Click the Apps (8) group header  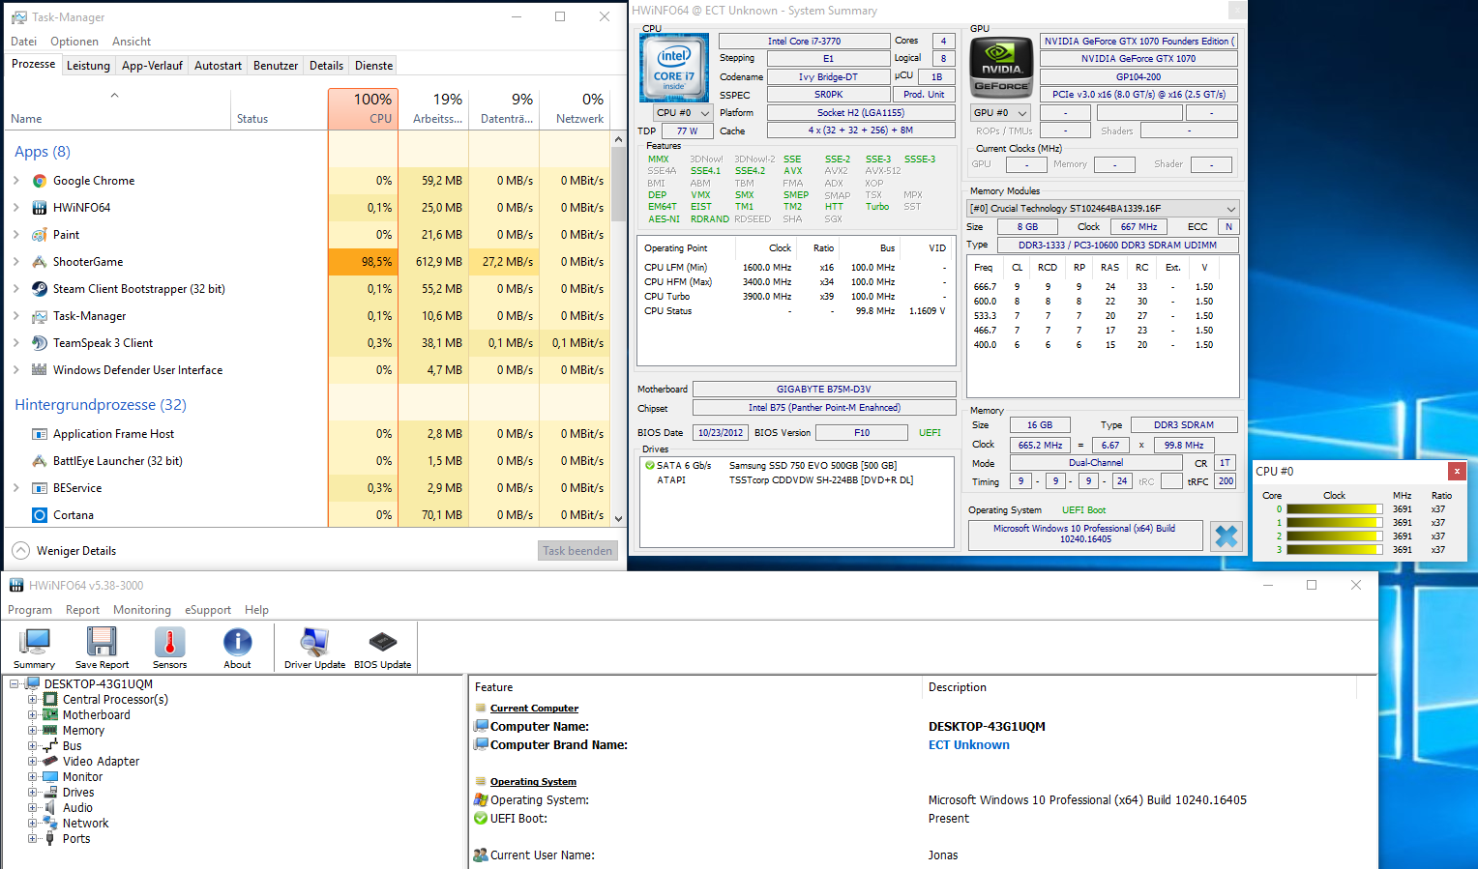[x=43, y=152]
